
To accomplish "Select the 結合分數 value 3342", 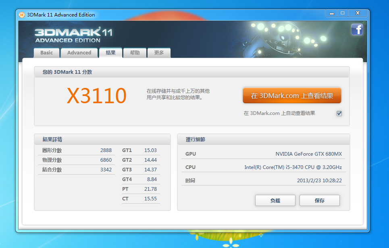I will pos(106,169).
